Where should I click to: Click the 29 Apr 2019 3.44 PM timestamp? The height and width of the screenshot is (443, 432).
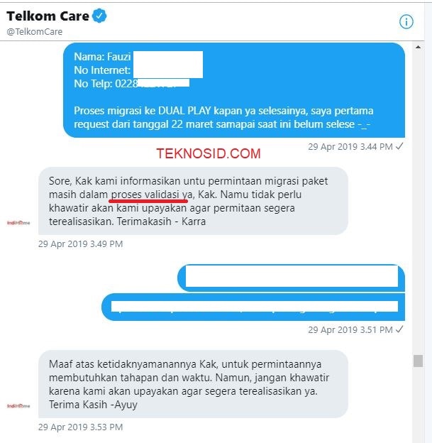coord(350,147)
